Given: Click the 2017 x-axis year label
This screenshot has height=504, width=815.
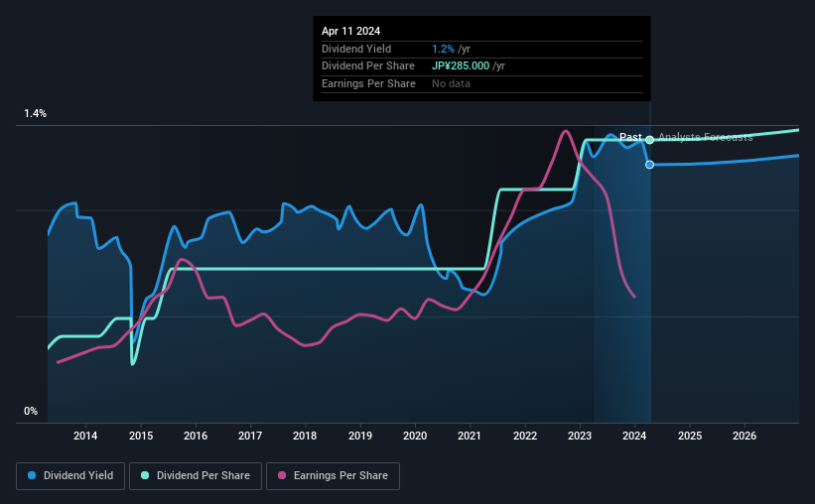Looking at the screenshot, I should 250,436.
